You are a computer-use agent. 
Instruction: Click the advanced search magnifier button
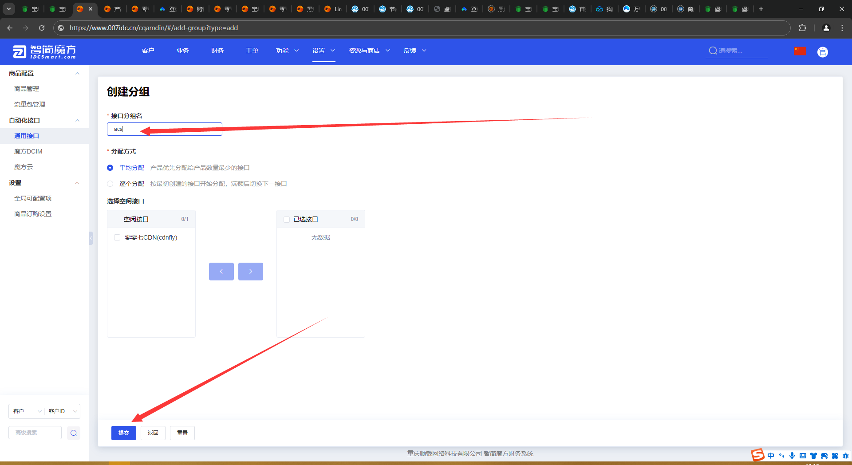click(74, 433)
